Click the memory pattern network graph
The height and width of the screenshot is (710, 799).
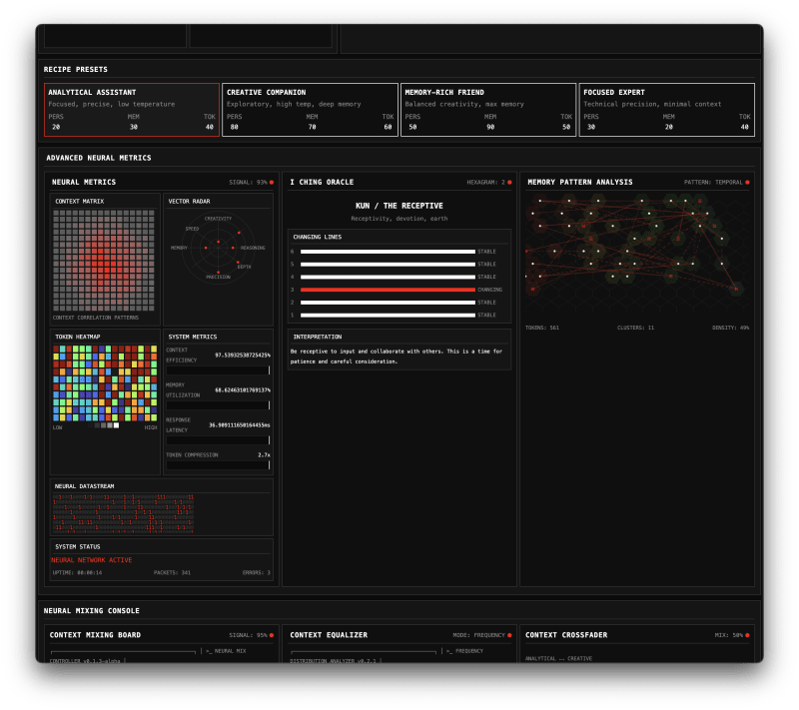click(x=637, y=255)
